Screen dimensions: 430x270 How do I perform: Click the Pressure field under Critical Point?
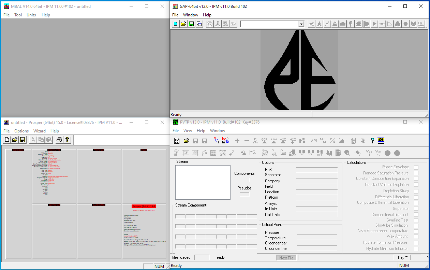(x=317, y=232)
